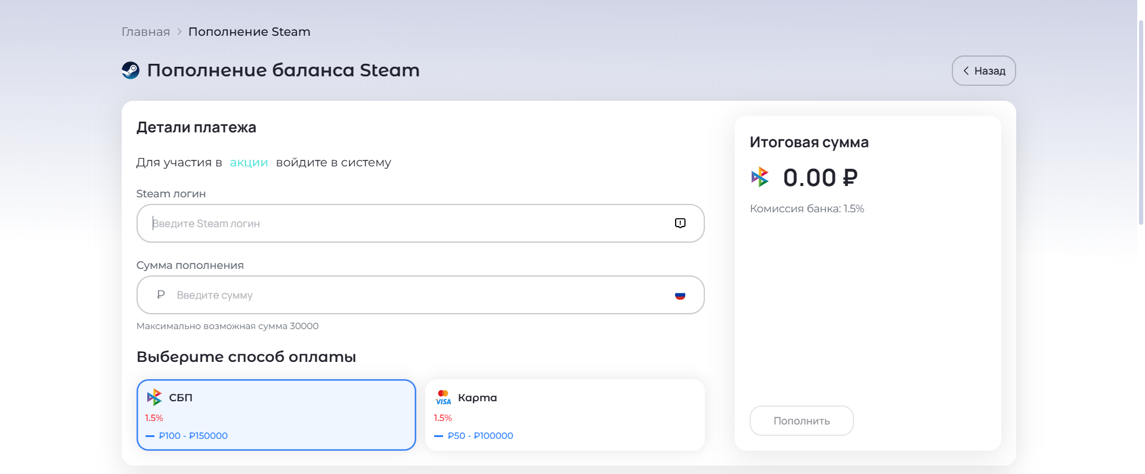Image resolution: width=1145 pixels, height=474 pixels.
Task: Click the 'Steam логин' field label
Action: click(x=171, y=194)
